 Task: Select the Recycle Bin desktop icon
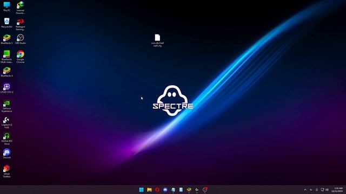[6, 23]
